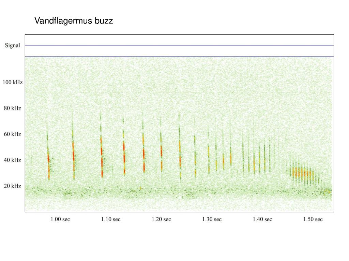Click the '1.20 sec' time label

tap(161, 219)
